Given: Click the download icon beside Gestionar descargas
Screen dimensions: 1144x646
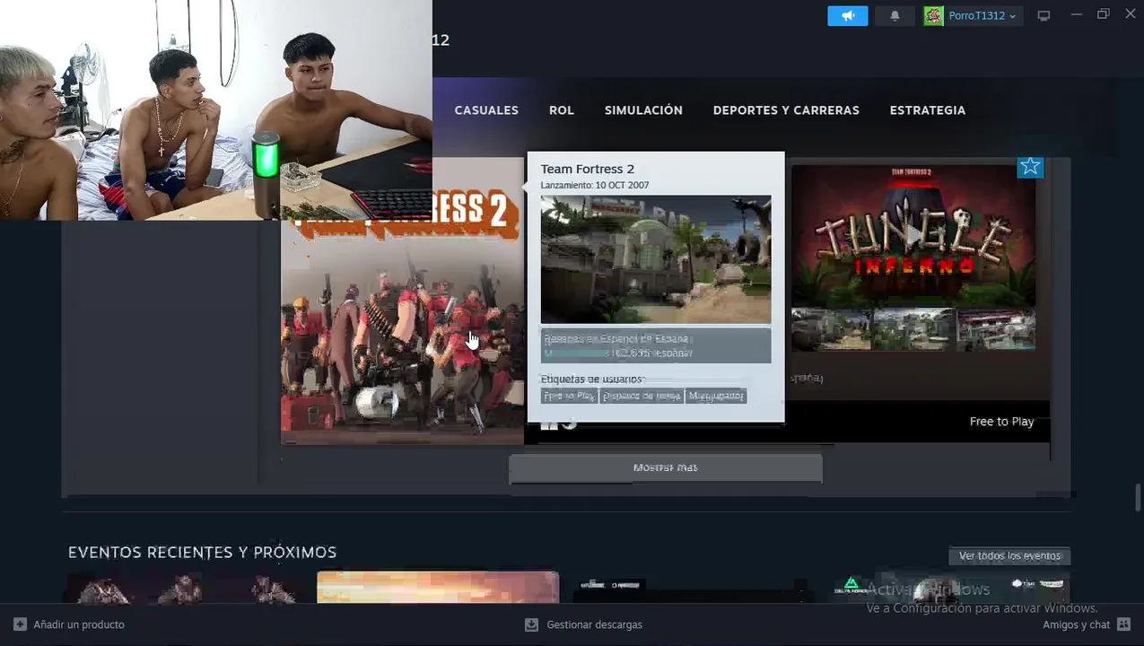Looking at the screenshot, I should [531, 624].
